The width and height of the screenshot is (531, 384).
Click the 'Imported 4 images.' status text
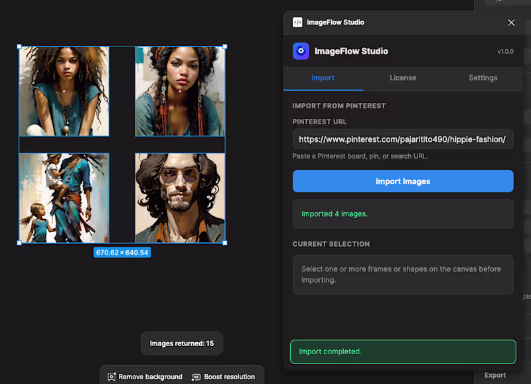click(335, 214)
